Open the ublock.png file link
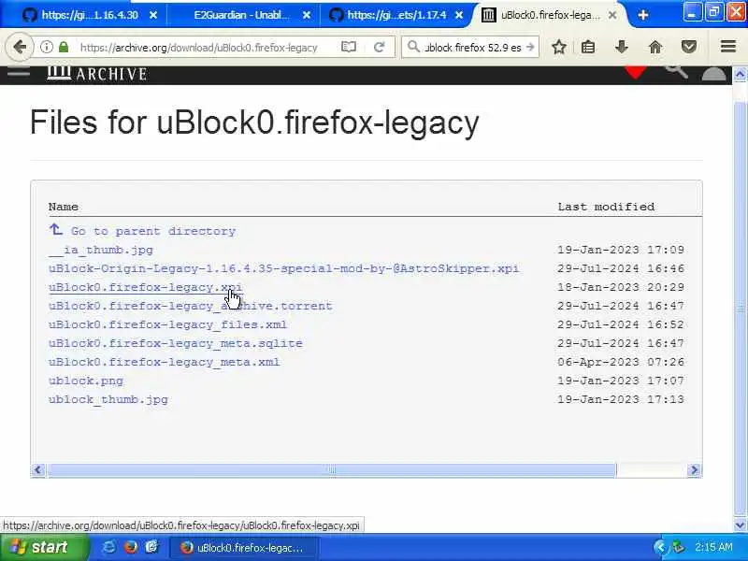 [x=86, y=381]
